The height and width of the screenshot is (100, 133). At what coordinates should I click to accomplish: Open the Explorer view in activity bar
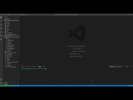coord(1,17)
